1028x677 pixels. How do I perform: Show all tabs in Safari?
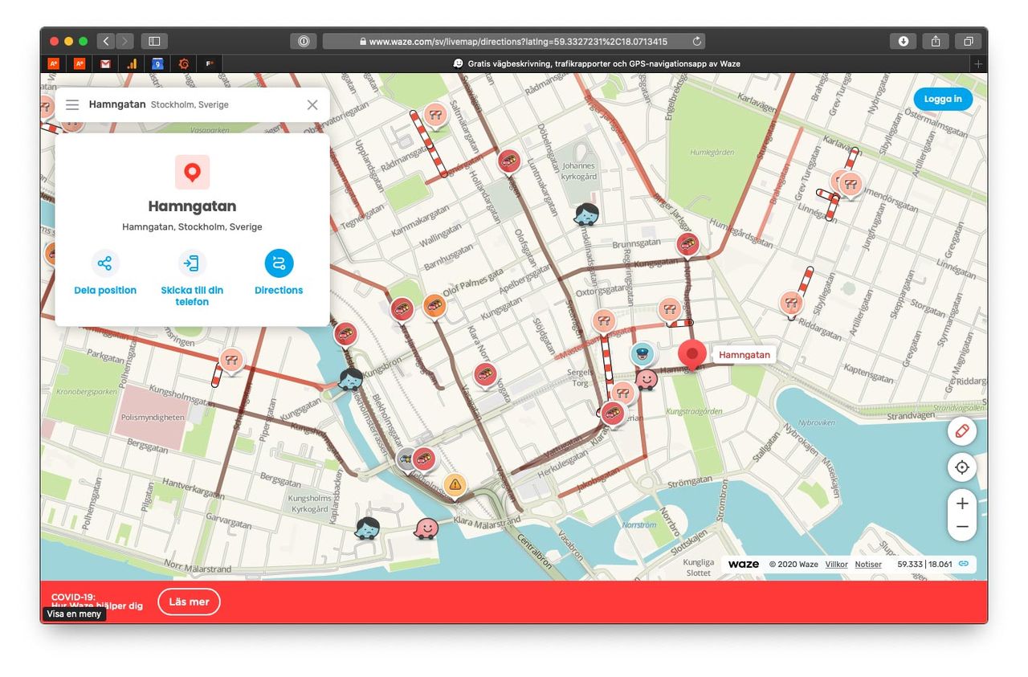click(x=968, y=41)
